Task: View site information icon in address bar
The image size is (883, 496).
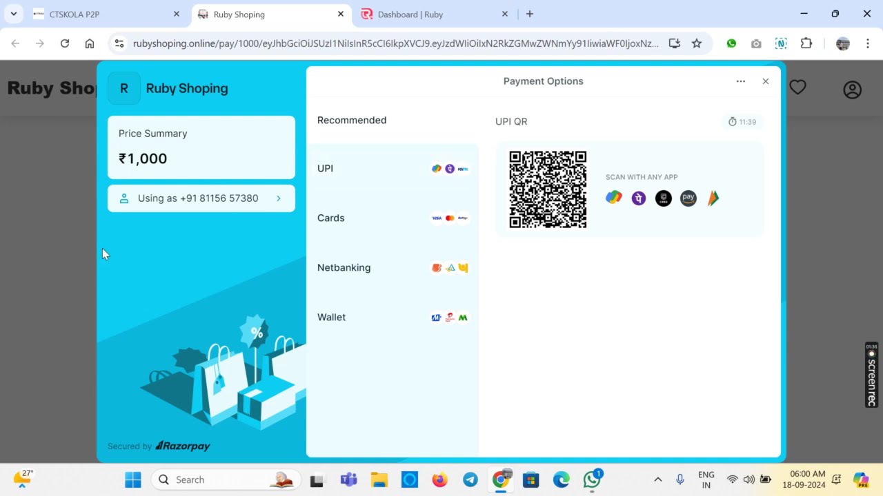Action: (119, 43)
